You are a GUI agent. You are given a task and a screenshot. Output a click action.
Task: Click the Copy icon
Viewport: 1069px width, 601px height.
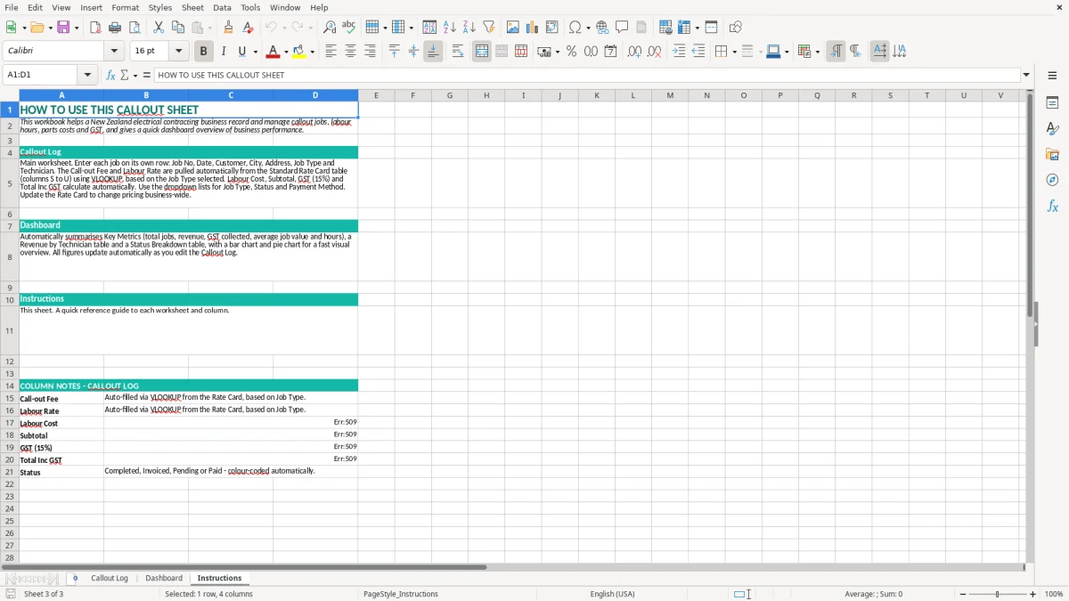click(x=178, y=28)
